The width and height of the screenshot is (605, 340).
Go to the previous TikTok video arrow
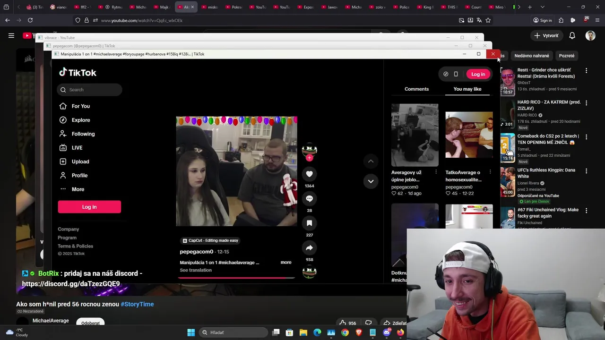click(x=371, y=161)
